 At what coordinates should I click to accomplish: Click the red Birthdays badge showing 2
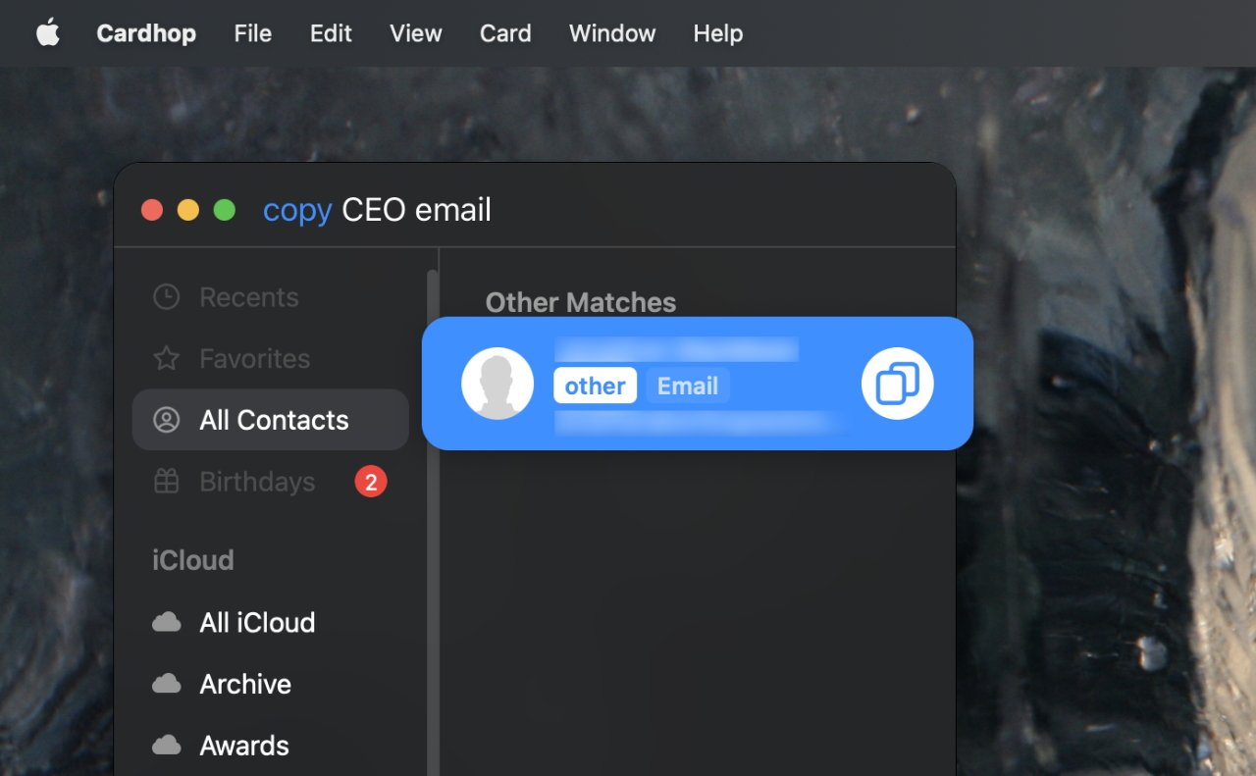[371, 482]
